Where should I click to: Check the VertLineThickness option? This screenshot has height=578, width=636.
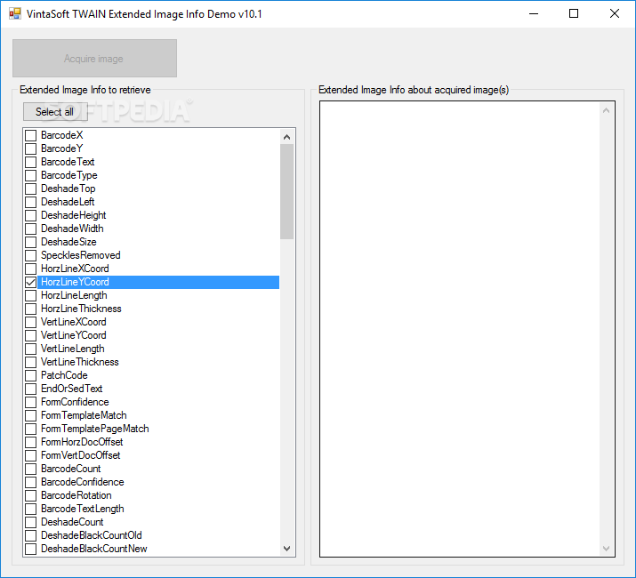point(31,362)
